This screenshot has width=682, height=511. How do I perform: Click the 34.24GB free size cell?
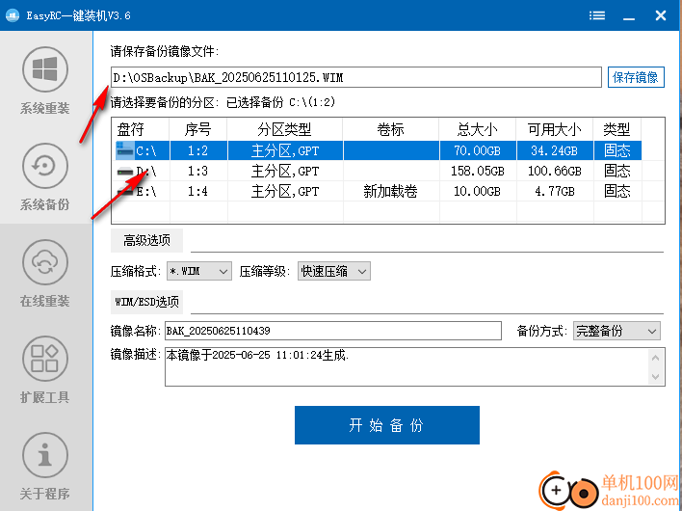coord(555,150)
